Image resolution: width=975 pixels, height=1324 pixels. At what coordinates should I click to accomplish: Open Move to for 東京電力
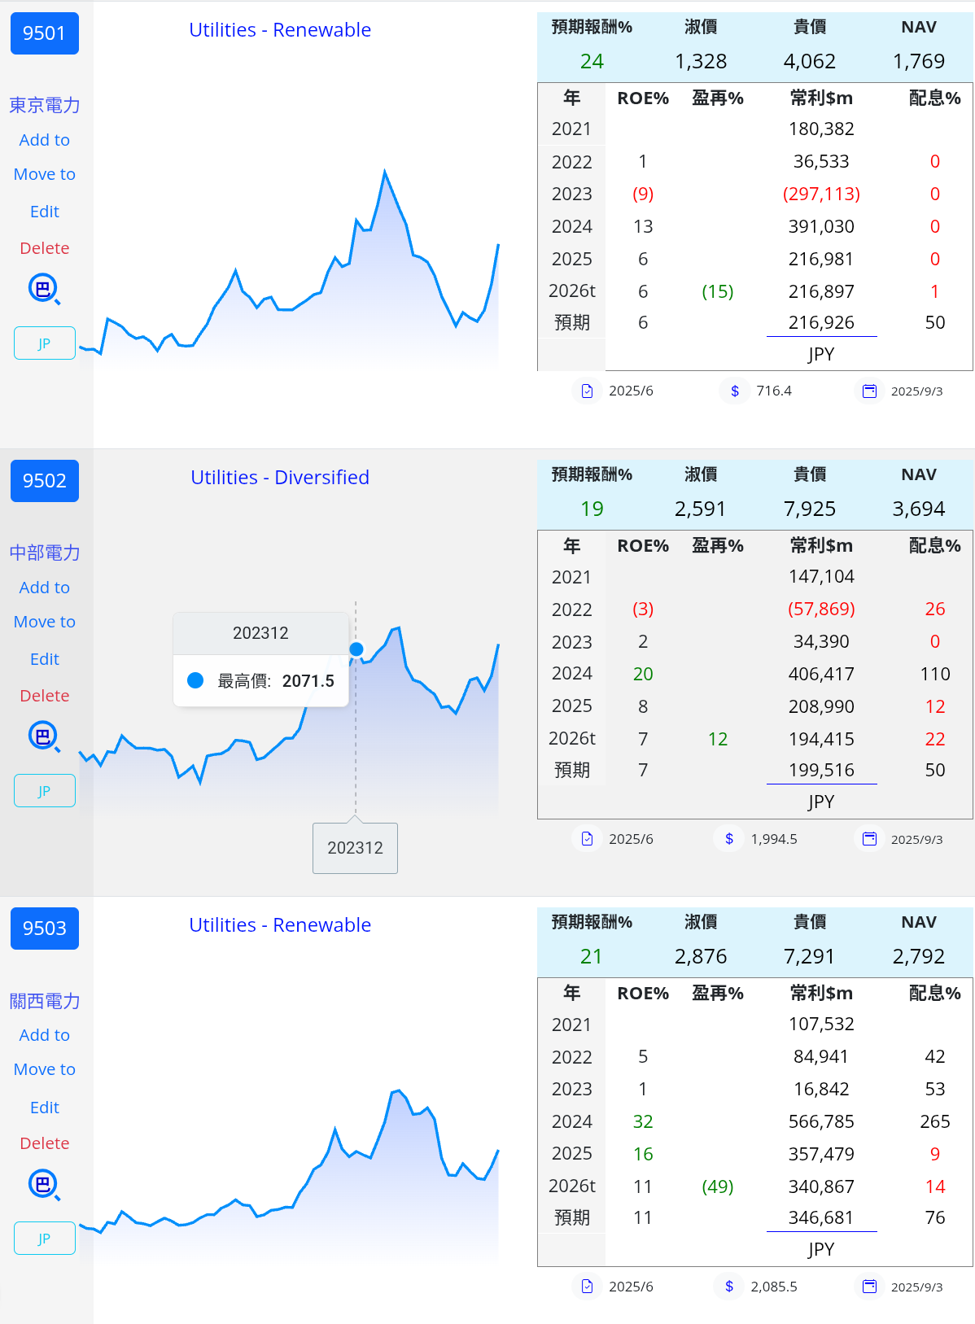pyautogui.click(x=44, y=174)
